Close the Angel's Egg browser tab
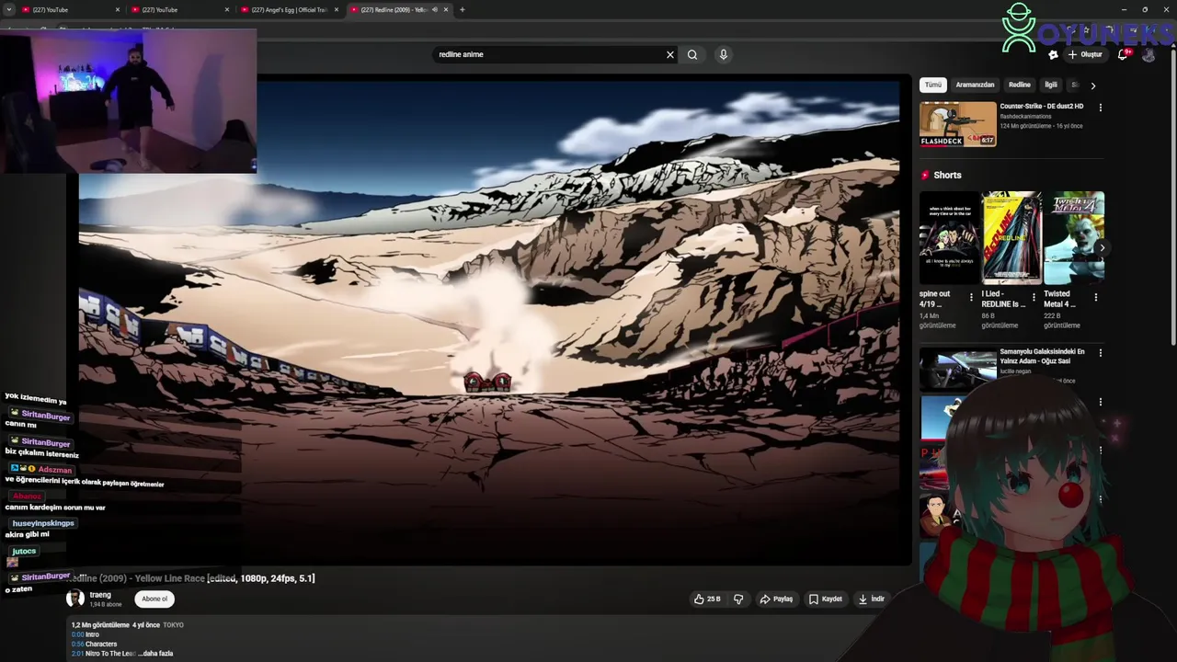 [337, 9]
